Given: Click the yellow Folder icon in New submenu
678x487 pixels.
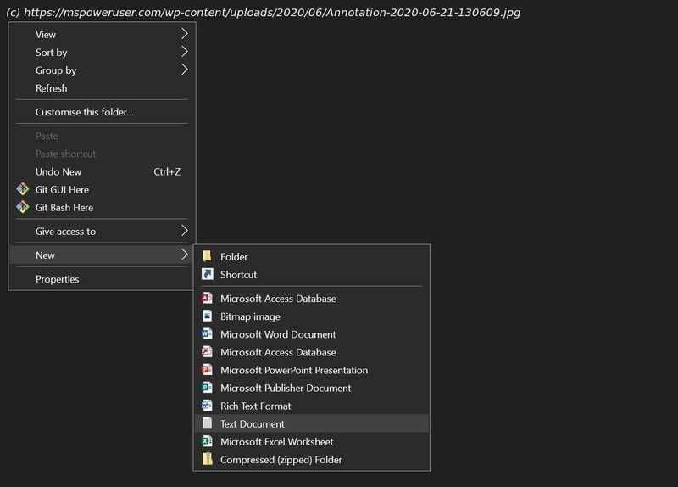Looking at the screenshot, I should point(207,256).
